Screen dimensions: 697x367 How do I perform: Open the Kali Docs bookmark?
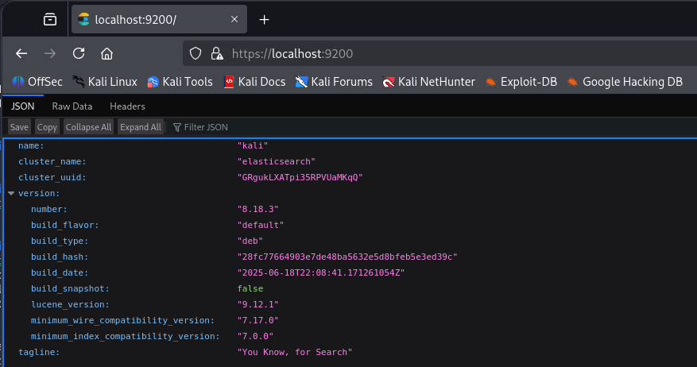[254, 82]
